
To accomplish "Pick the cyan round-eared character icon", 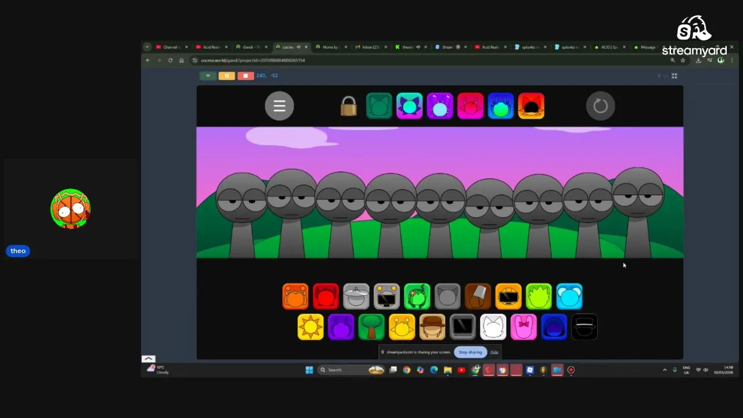I will [569, 296].
